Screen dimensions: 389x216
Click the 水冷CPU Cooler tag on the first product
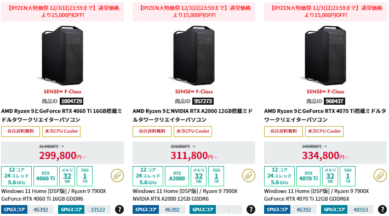pos(61,132)
